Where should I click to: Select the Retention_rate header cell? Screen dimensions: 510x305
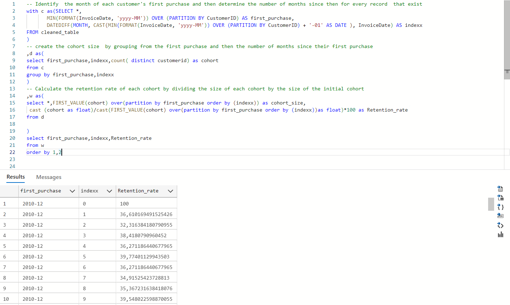138,191
